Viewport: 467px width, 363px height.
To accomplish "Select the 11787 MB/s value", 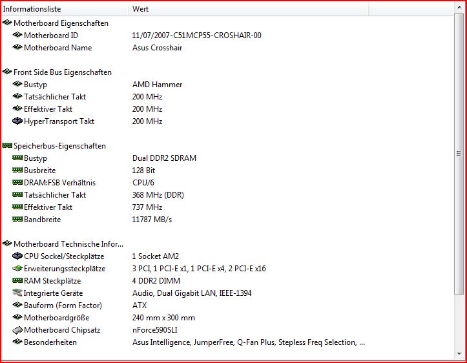I will tap(152, 220).
